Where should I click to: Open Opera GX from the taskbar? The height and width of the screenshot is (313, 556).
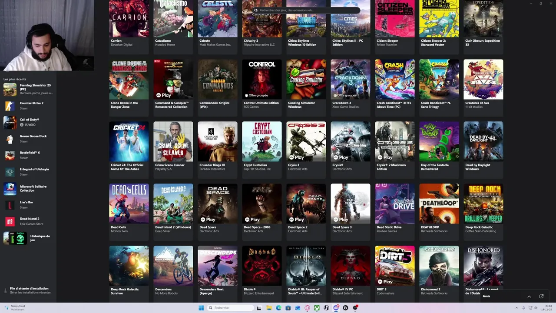coord(307,308)
